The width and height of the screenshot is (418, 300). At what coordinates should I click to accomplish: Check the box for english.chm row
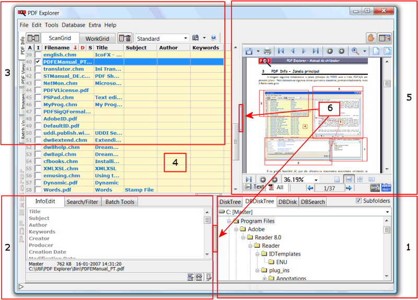[38, 55]
